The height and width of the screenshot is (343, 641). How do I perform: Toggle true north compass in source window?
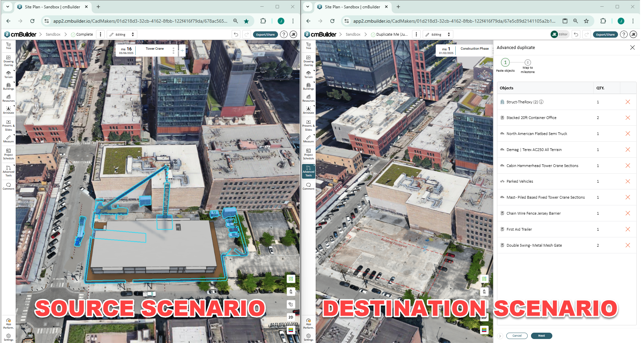(291, 291)
